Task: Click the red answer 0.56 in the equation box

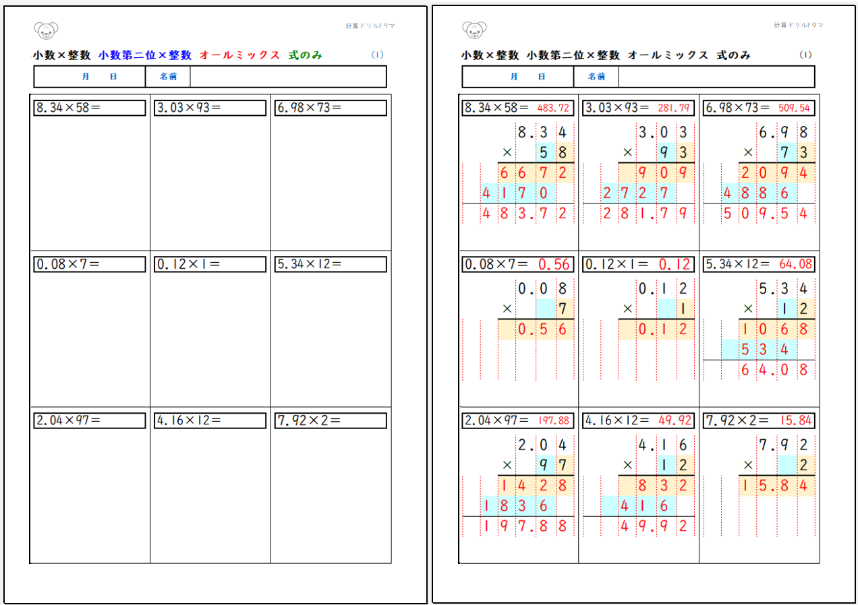Action: (553, 264)
